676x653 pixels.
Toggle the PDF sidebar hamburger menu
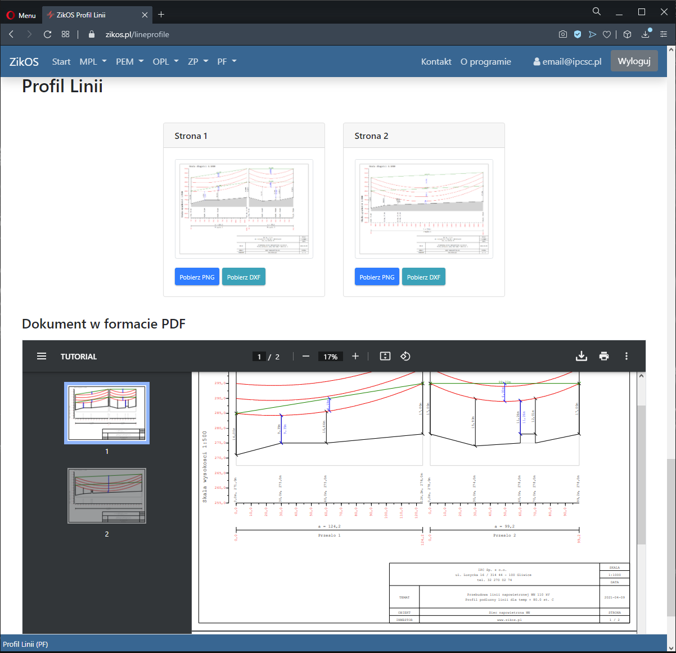[42, 356]
